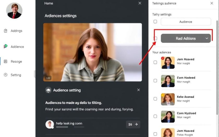The height and width of the screenshot is (137, 219).
Task: Click the Addings sidebar icon
Action: (x=5, y=31)
